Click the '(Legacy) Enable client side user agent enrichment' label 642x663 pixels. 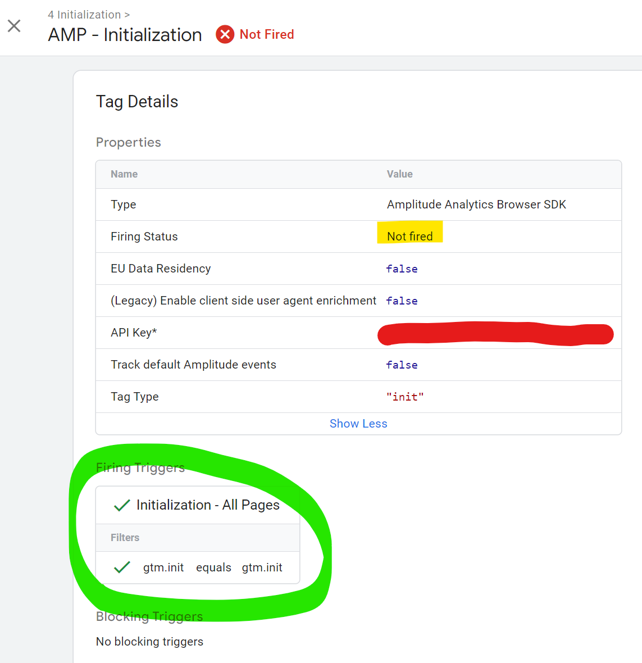(x=243, y=301)
